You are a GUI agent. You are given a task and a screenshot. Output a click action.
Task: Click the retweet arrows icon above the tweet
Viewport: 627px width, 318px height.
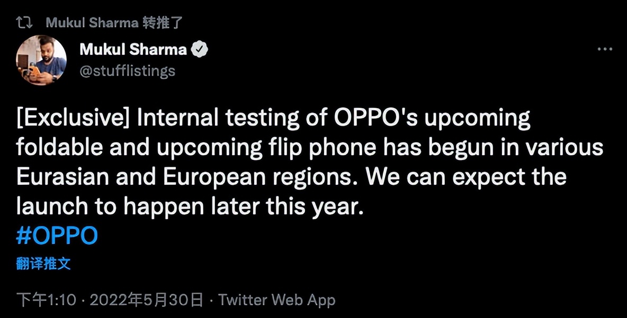24,23
